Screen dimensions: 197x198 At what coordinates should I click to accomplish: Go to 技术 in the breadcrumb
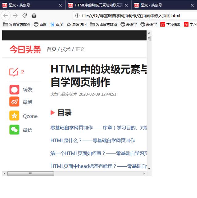pos(66,49)
